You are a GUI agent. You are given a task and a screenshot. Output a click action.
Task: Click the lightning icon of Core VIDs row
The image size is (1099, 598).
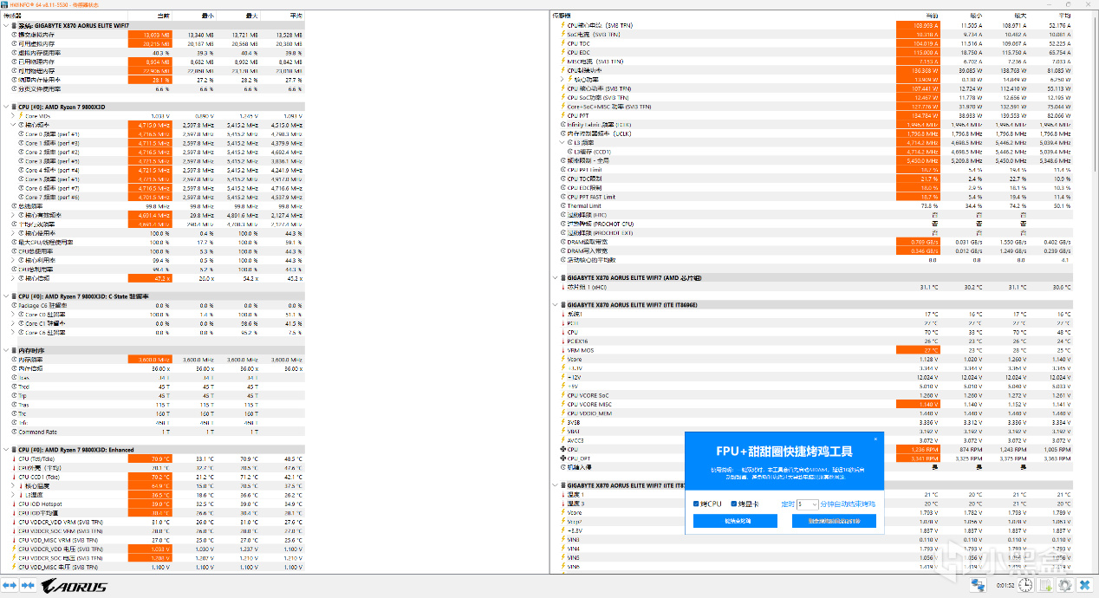coord(22,115)
